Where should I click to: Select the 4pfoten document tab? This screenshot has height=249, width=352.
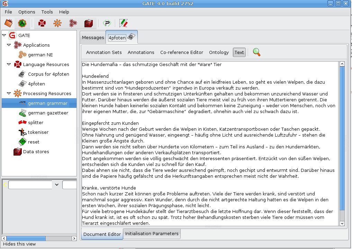pos(122,37)
